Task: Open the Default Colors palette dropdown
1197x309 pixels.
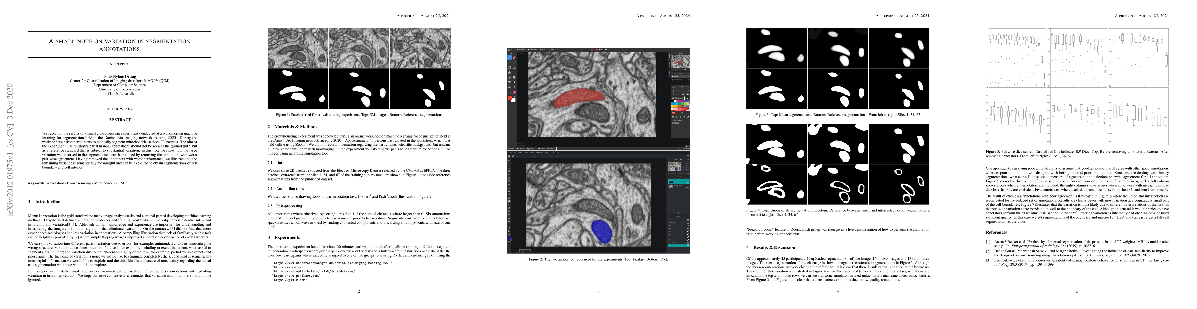Action: 685,98
